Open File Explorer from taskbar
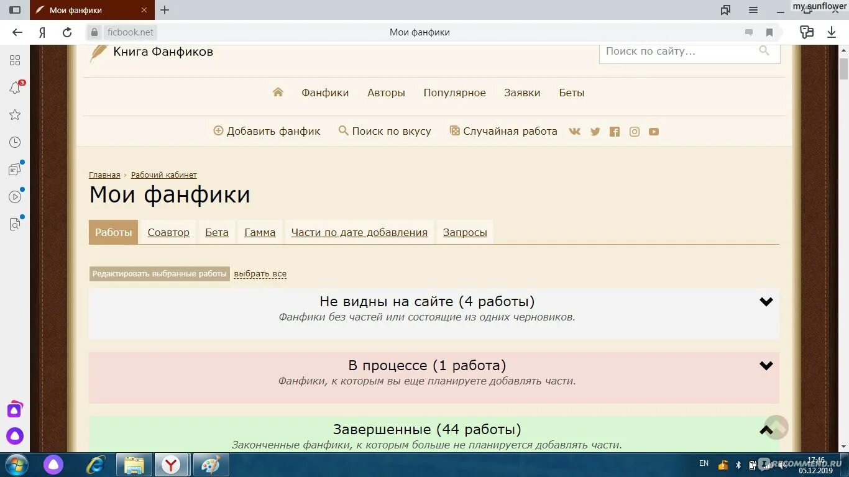Viewport: 849px width, 477px height. [134, 465]
